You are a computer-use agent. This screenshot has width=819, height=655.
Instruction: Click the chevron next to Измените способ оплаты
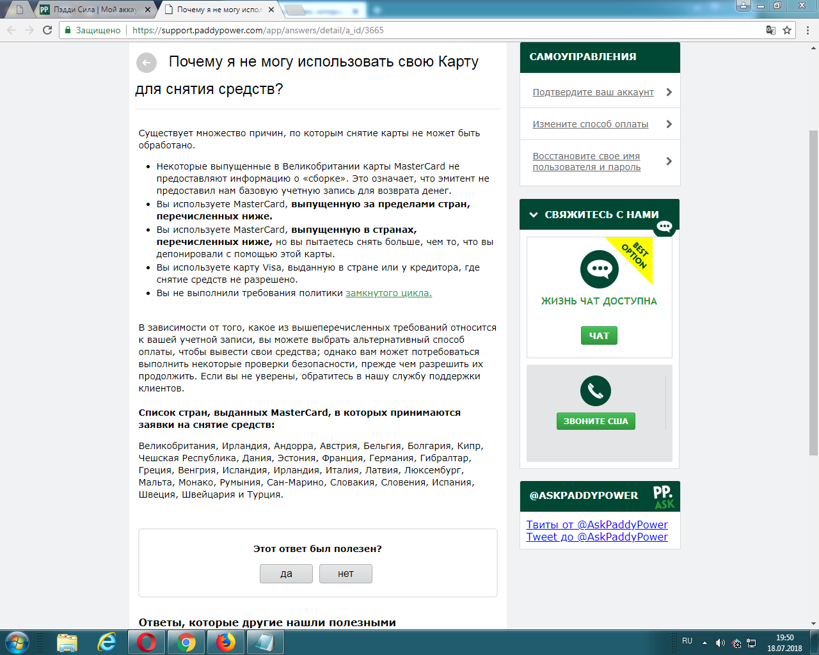point(669,124)
